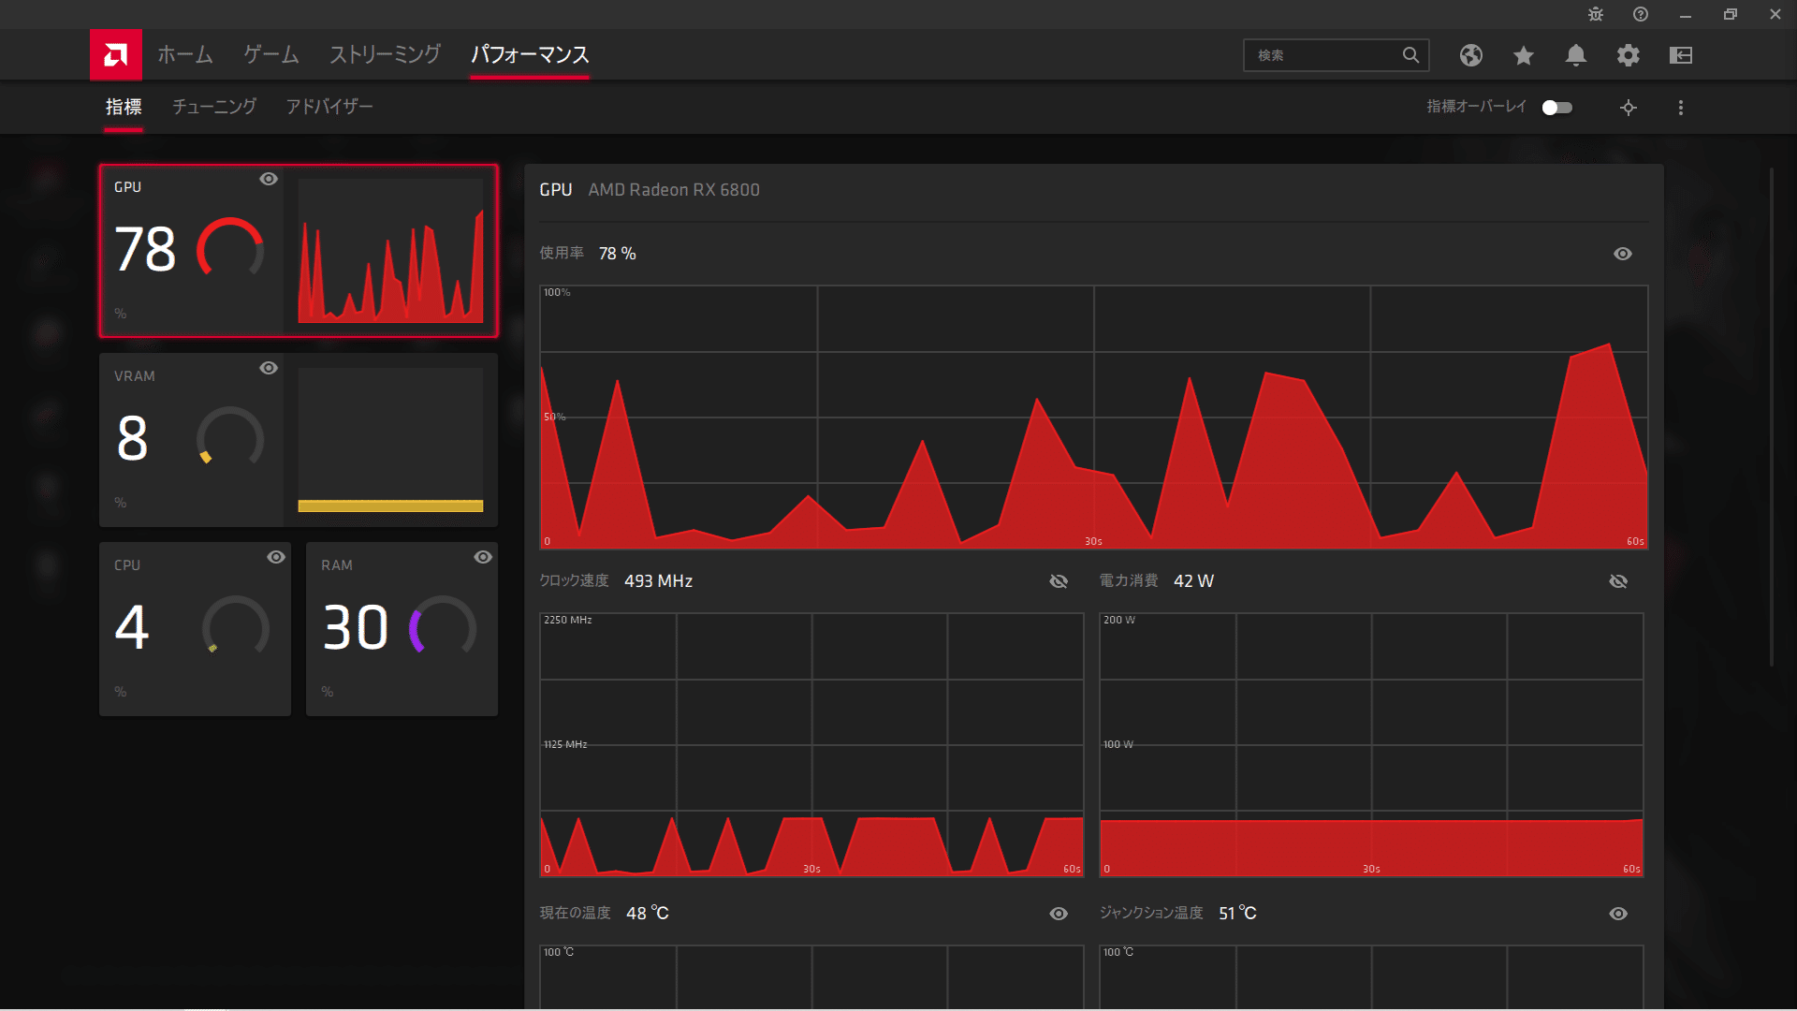Open the help question mark icon
This screenshot has width=1797, height=1011.
point(1641,14)
